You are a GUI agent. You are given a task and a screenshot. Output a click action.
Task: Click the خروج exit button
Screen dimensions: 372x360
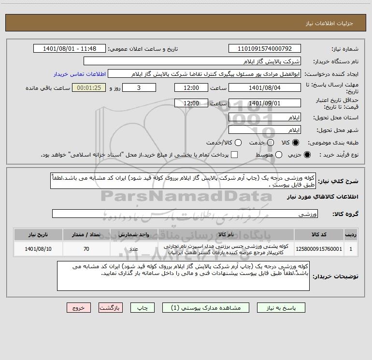pos(79,308)
